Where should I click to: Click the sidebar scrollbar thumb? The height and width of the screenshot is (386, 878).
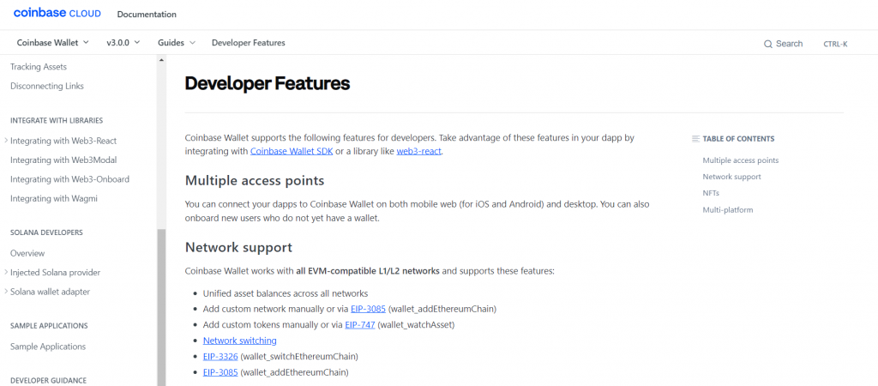[161, 307]
